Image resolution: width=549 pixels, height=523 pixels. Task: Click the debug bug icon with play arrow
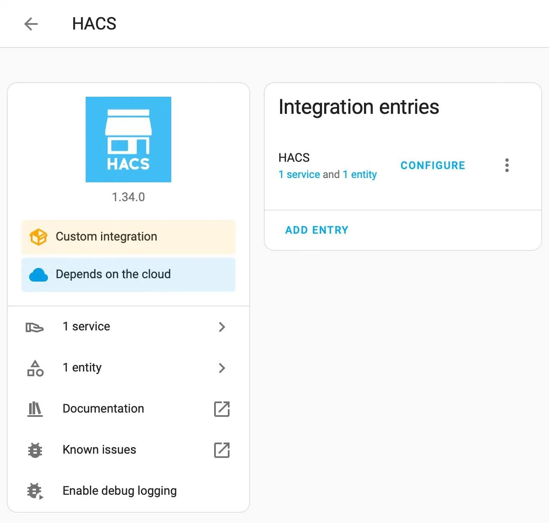(x=35, y=491)
